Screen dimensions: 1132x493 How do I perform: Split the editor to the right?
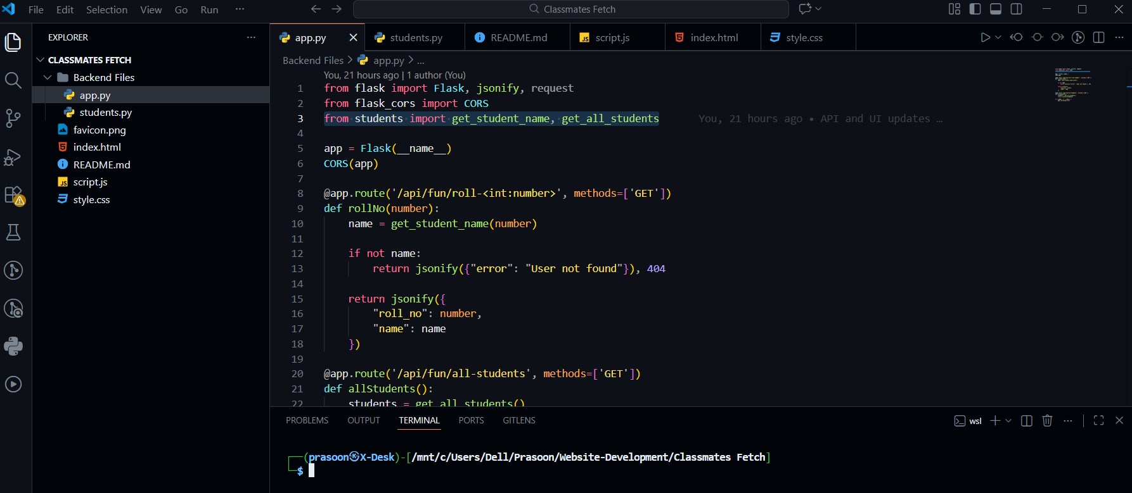[1099, 37]
